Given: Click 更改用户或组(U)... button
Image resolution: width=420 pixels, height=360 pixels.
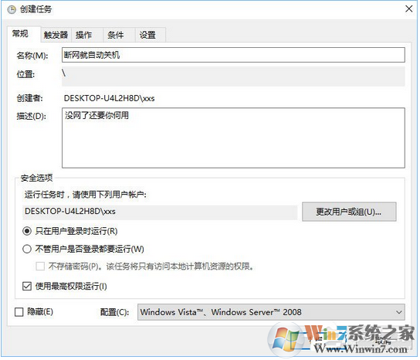Looking at the screenshot, I should click(x=349, y=212).
